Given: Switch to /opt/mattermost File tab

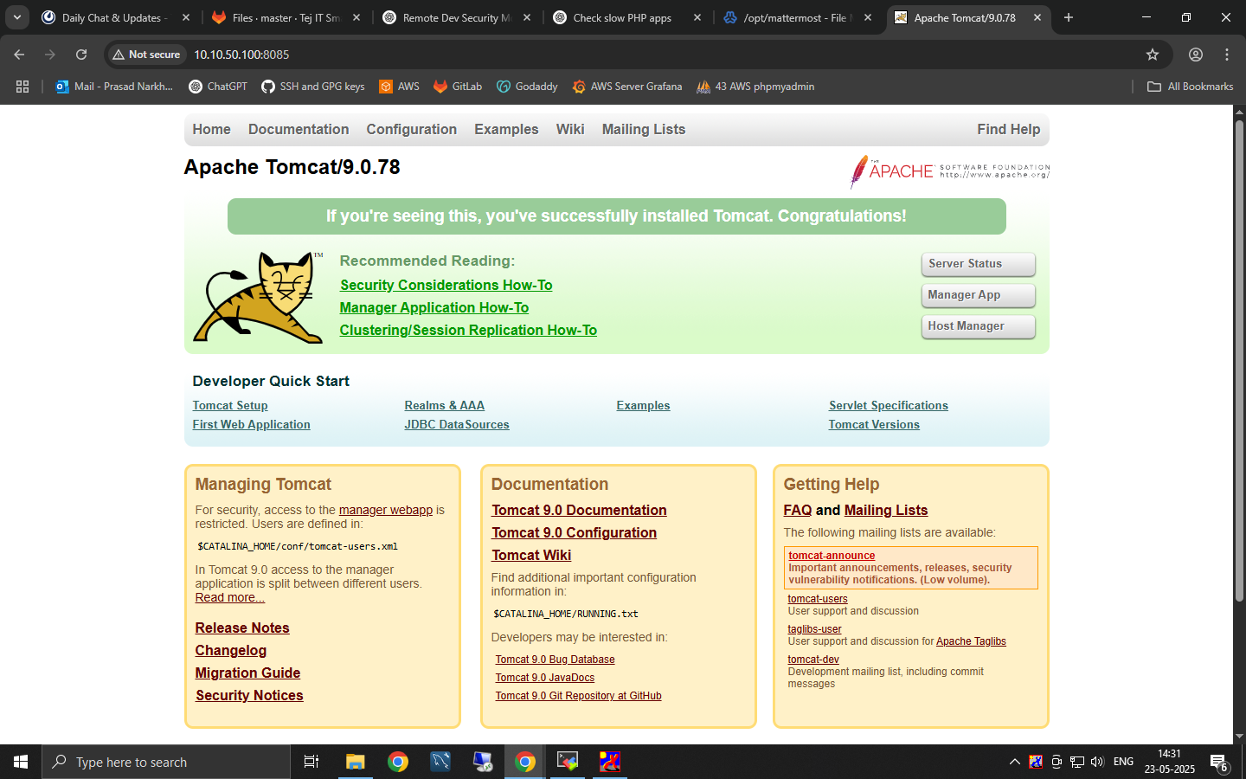Looking at the screenshot, I should tap(798, 17).
